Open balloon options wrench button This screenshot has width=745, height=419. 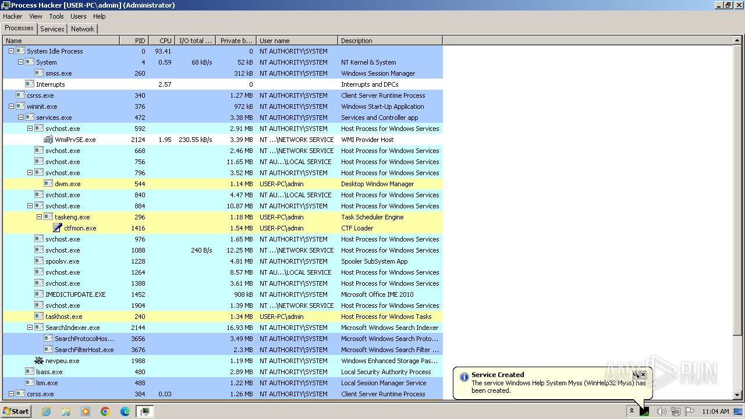(636, 375)
